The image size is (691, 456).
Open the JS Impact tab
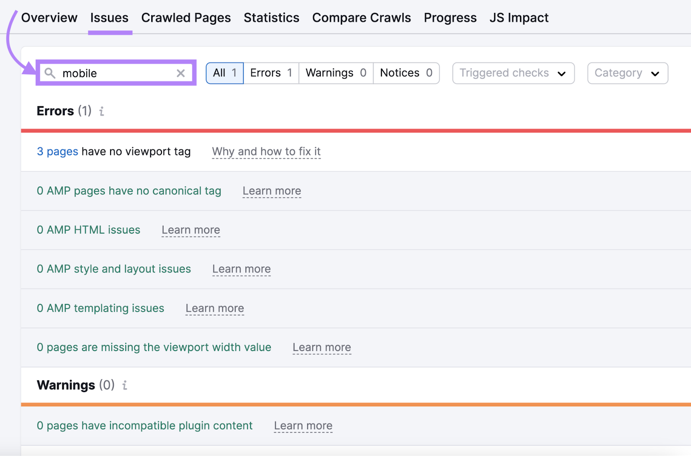[519, 18]
